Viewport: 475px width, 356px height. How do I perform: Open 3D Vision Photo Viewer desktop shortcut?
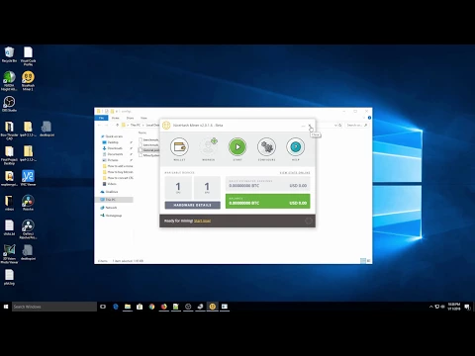click(9, 254)
